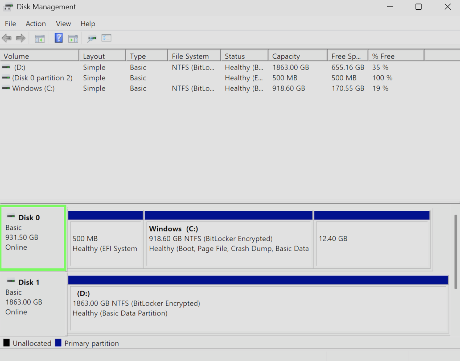Sort by the File System column header
Screen dimensions: 460x361
pos(190,56)
